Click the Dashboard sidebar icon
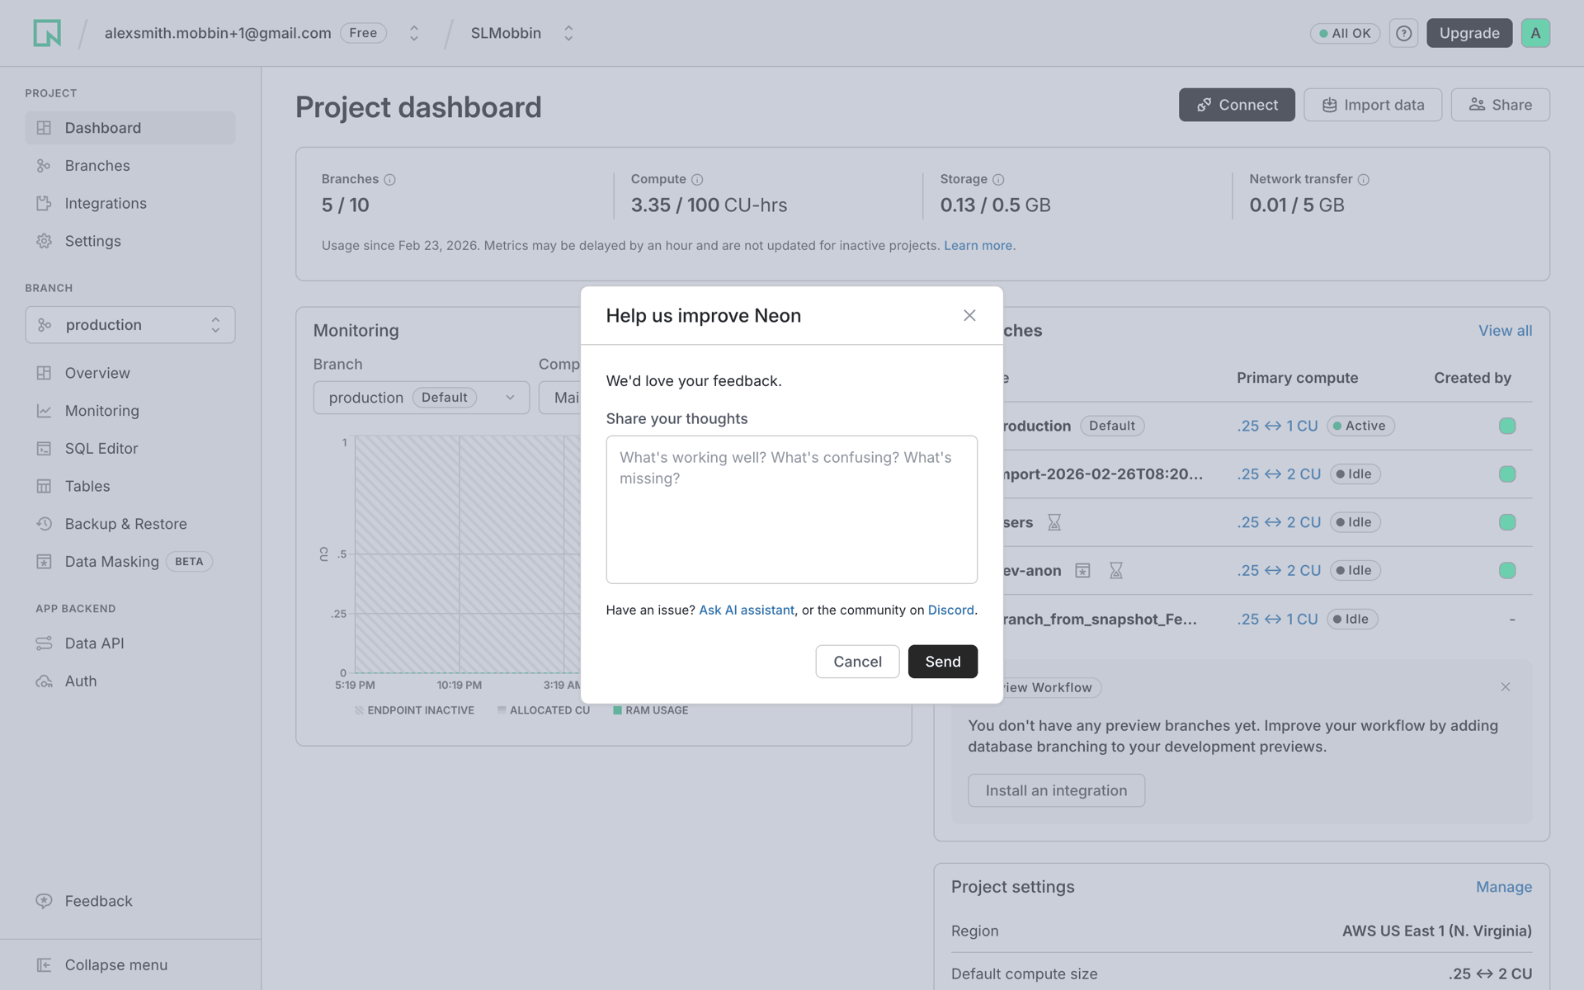 tap(44, 128)
